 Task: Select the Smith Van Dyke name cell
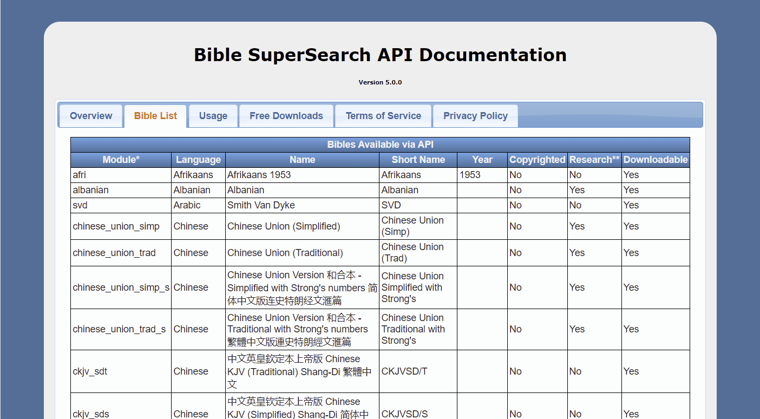[302, 205]
